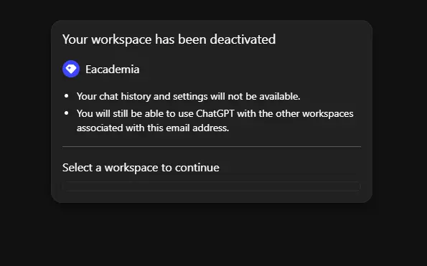Click the chat history and settings bullet text
This screenshot has width=427, height=266.
tap(189, 96)
